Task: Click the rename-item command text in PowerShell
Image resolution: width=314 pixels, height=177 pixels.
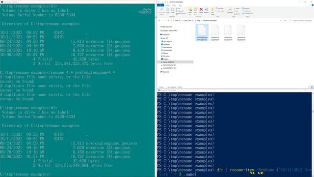Action: pyautogui.click(x=242, y=170)
